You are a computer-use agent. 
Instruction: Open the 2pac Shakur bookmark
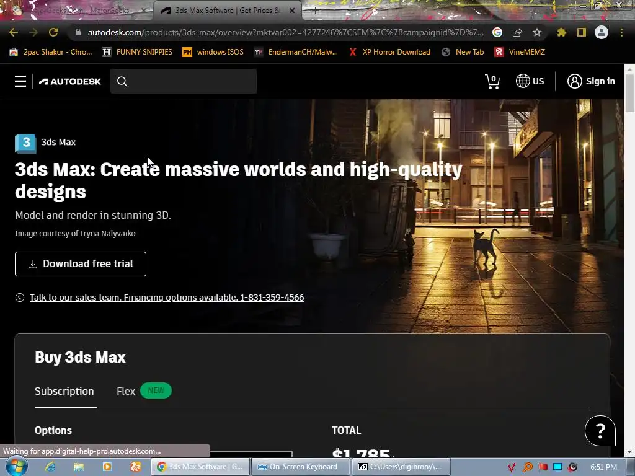pyautogui.click(x=51, y=52)
